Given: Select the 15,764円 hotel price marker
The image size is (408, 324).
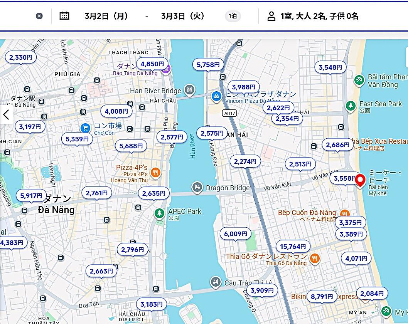Looking at the screenshot, I should coord(293,247).
